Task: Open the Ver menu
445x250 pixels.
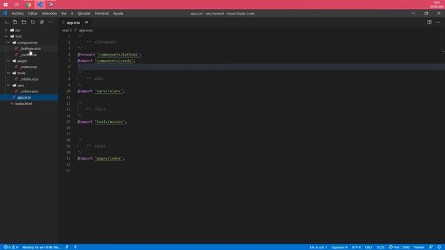Action: tap(64, 13)
